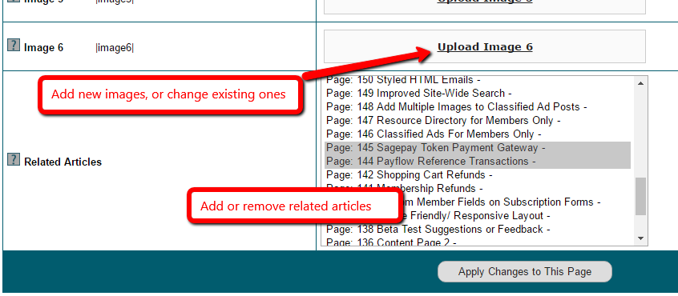Click the Related Articles field label
This screenshot has height=296, width=678.
(63, 162)
